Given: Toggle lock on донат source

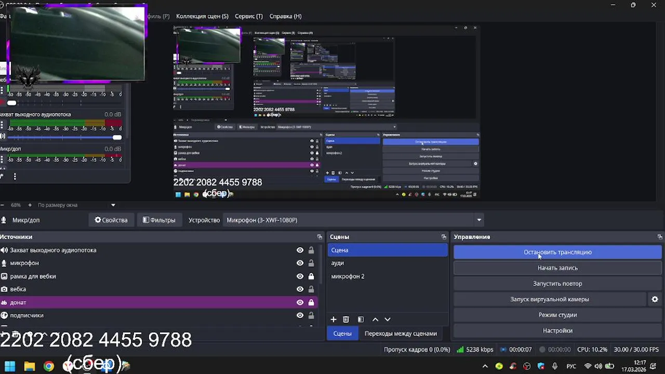Looking at the screenshot, I should [x=311, y=302].
